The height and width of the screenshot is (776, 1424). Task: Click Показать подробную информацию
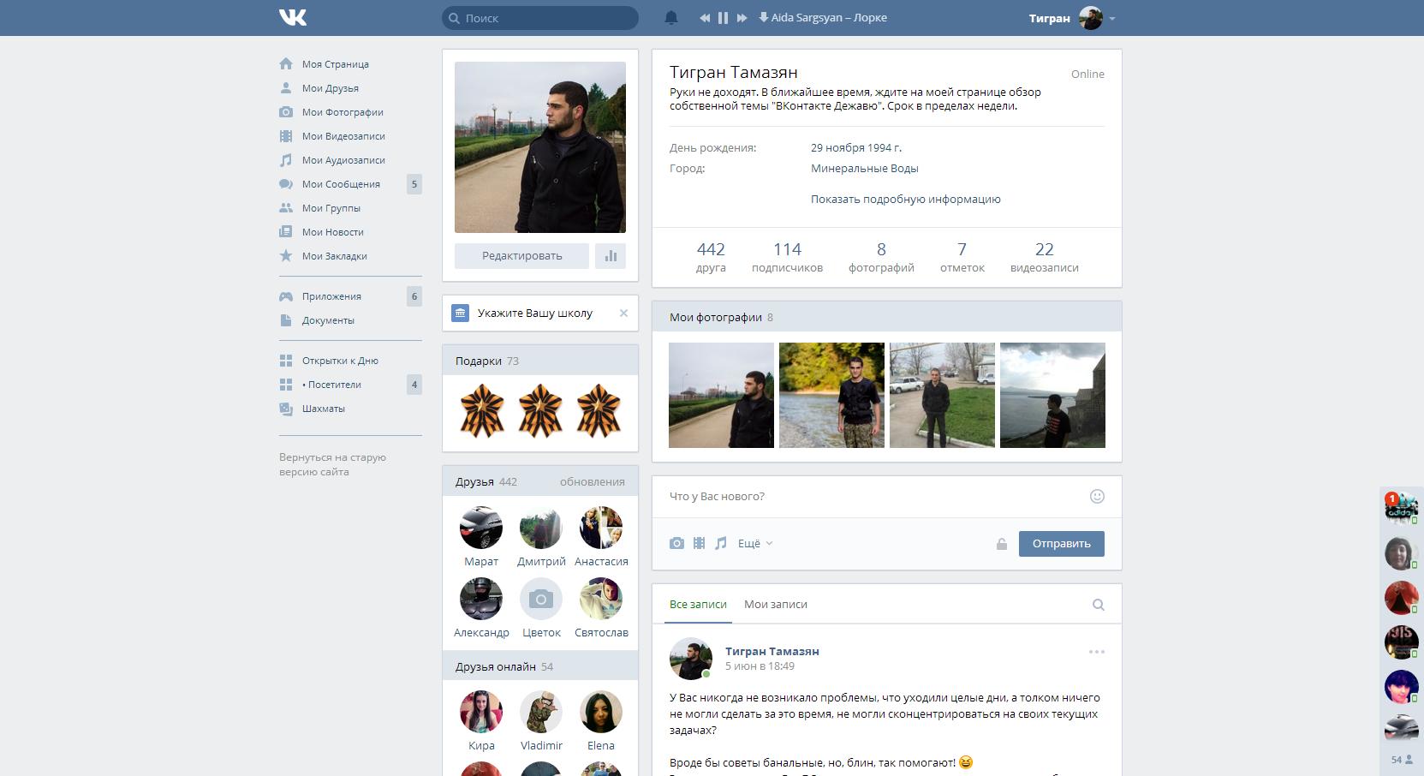tap(906, 199)
